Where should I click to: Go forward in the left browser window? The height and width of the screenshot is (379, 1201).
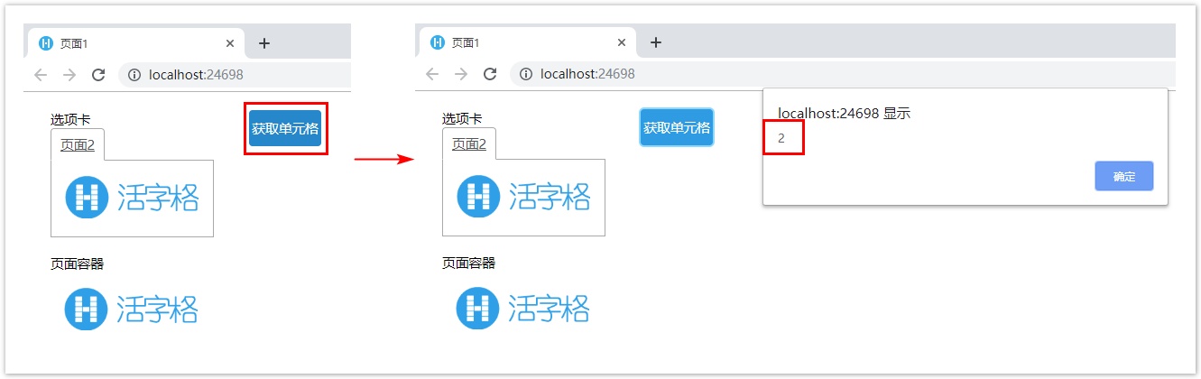69,75
